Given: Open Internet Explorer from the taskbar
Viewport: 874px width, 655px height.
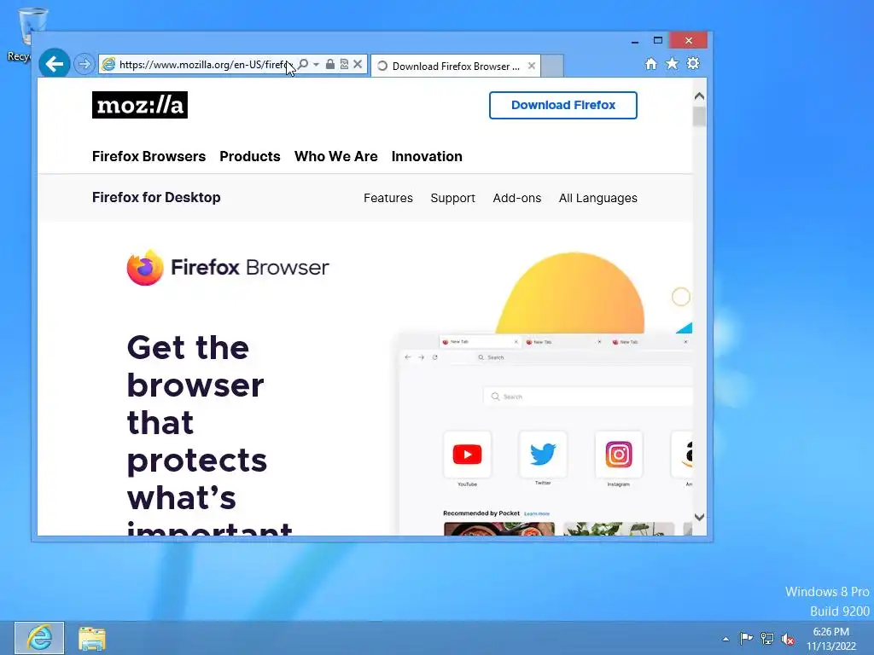Looking at the screenshot, I should pos(39,638).
